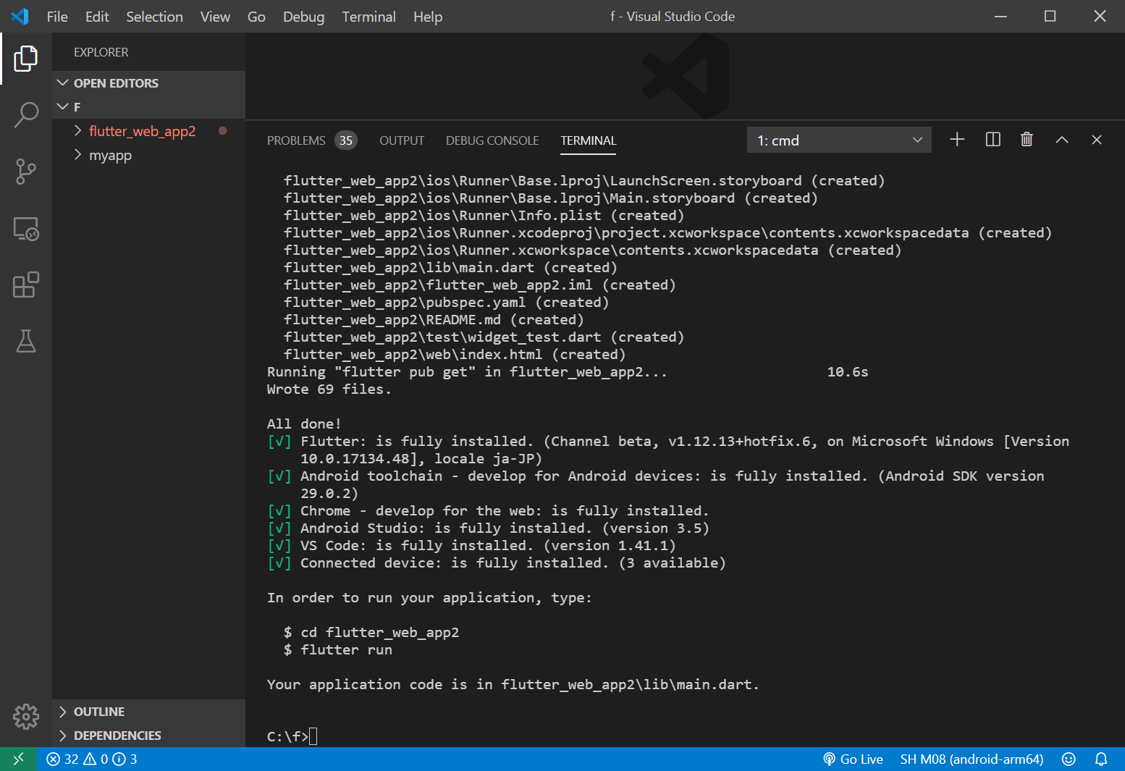Collapse the F workspace folder section
The width and height of the screenshot is (1125, 771).
coord(148,107)
